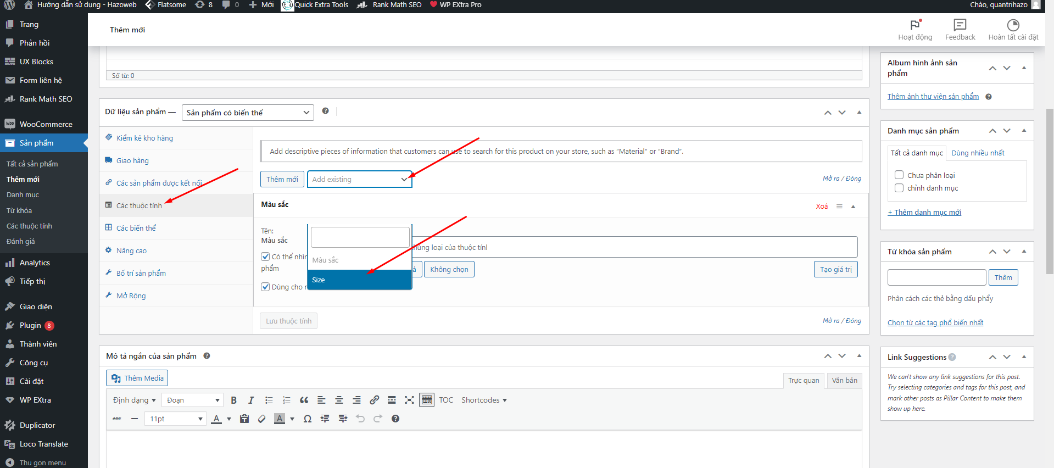Click the Italic formatting icon
This screenshot has width=1054, height=468.
251,400
